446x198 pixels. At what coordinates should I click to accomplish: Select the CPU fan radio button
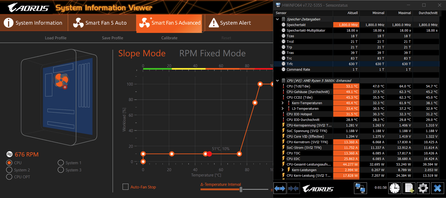(9, 163)
